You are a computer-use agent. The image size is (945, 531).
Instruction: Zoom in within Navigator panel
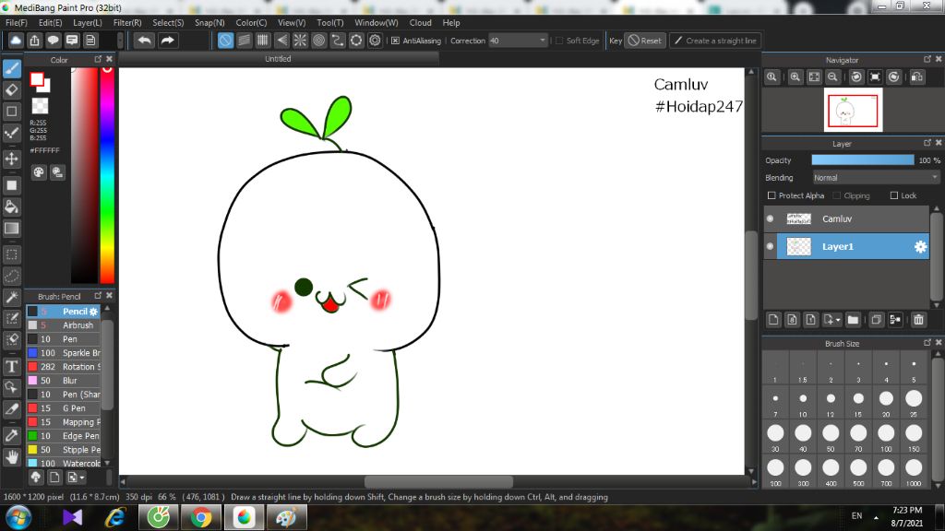795,77
